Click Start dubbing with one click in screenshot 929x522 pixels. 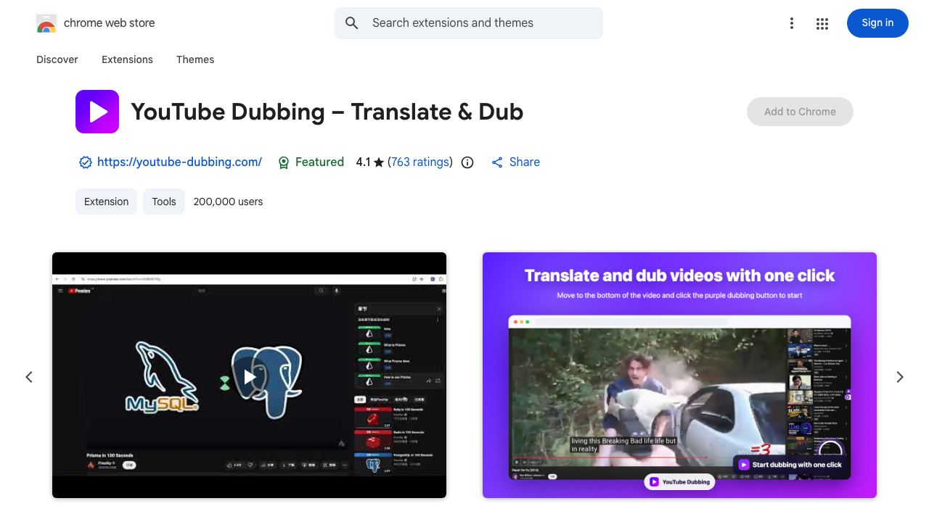click(x=790, y=465)
